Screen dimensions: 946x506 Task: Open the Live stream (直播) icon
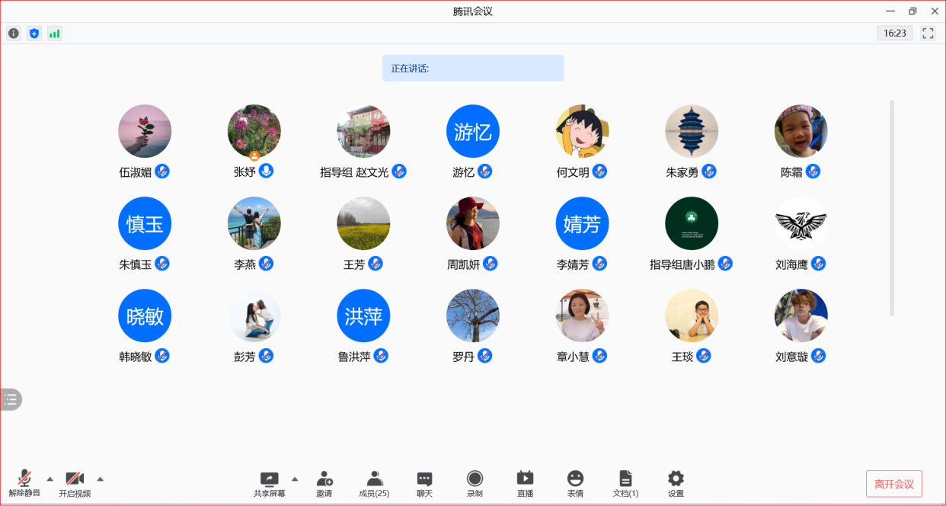click(x=525, y=483)
